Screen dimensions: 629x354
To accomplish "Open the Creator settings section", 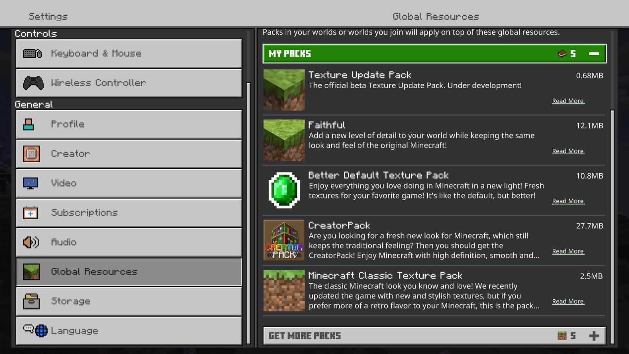I will pyautogui.click(x=129, y=154).
